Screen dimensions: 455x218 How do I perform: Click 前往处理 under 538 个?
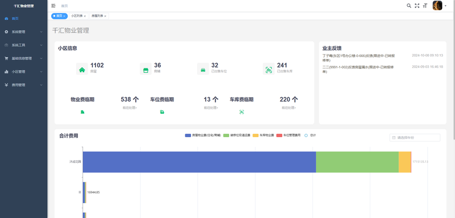click(130, 108)
